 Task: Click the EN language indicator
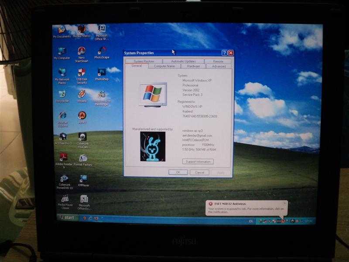click(251, 221)
